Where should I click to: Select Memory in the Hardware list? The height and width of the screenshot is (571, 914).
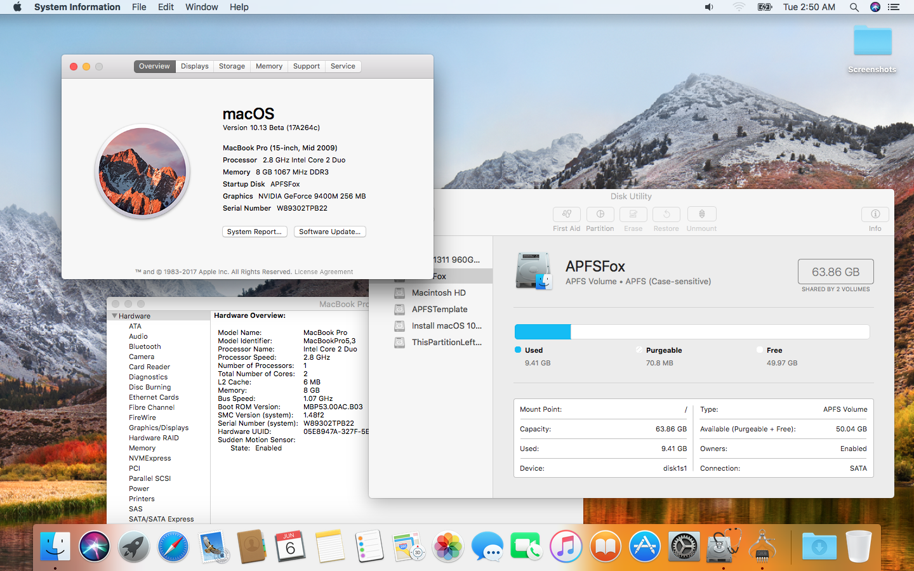click(x=142, y=448)
